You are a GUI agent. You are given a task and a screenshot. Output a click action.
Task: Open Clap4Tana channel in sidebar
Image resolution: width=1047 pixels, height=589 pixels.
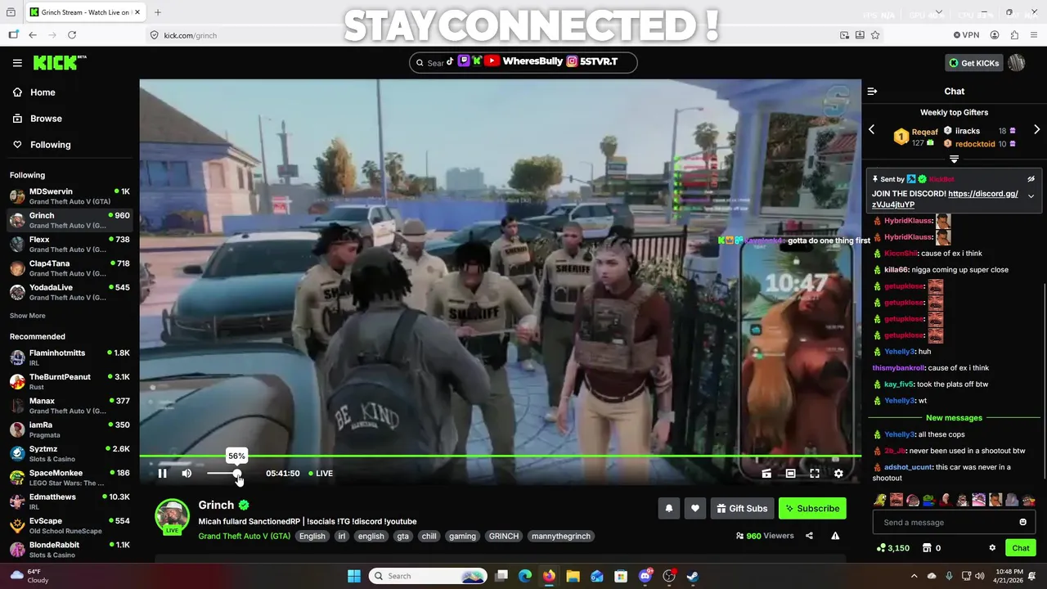click(x=70, y=268)
